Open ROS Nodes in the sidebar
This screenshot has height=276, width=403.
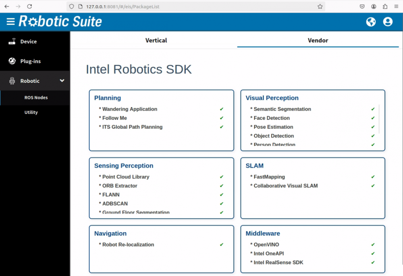(35, 97)
